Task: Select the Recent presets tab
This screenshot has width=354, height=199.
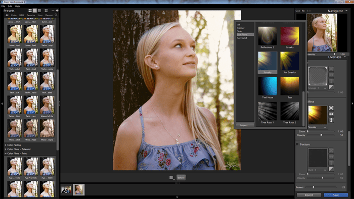Action: tap(49, 15)
